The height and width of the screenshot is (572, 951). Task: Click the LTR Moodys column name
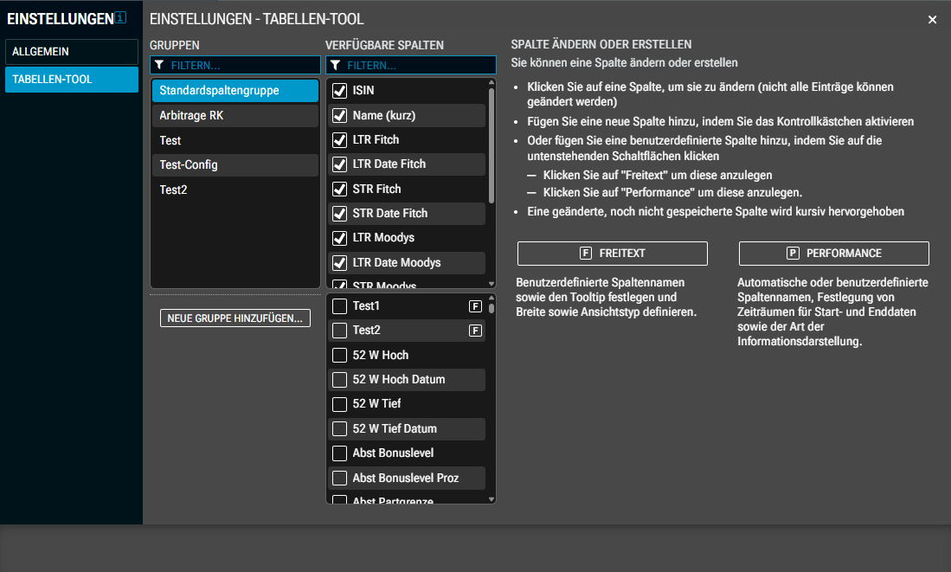(x=383, y=238)
